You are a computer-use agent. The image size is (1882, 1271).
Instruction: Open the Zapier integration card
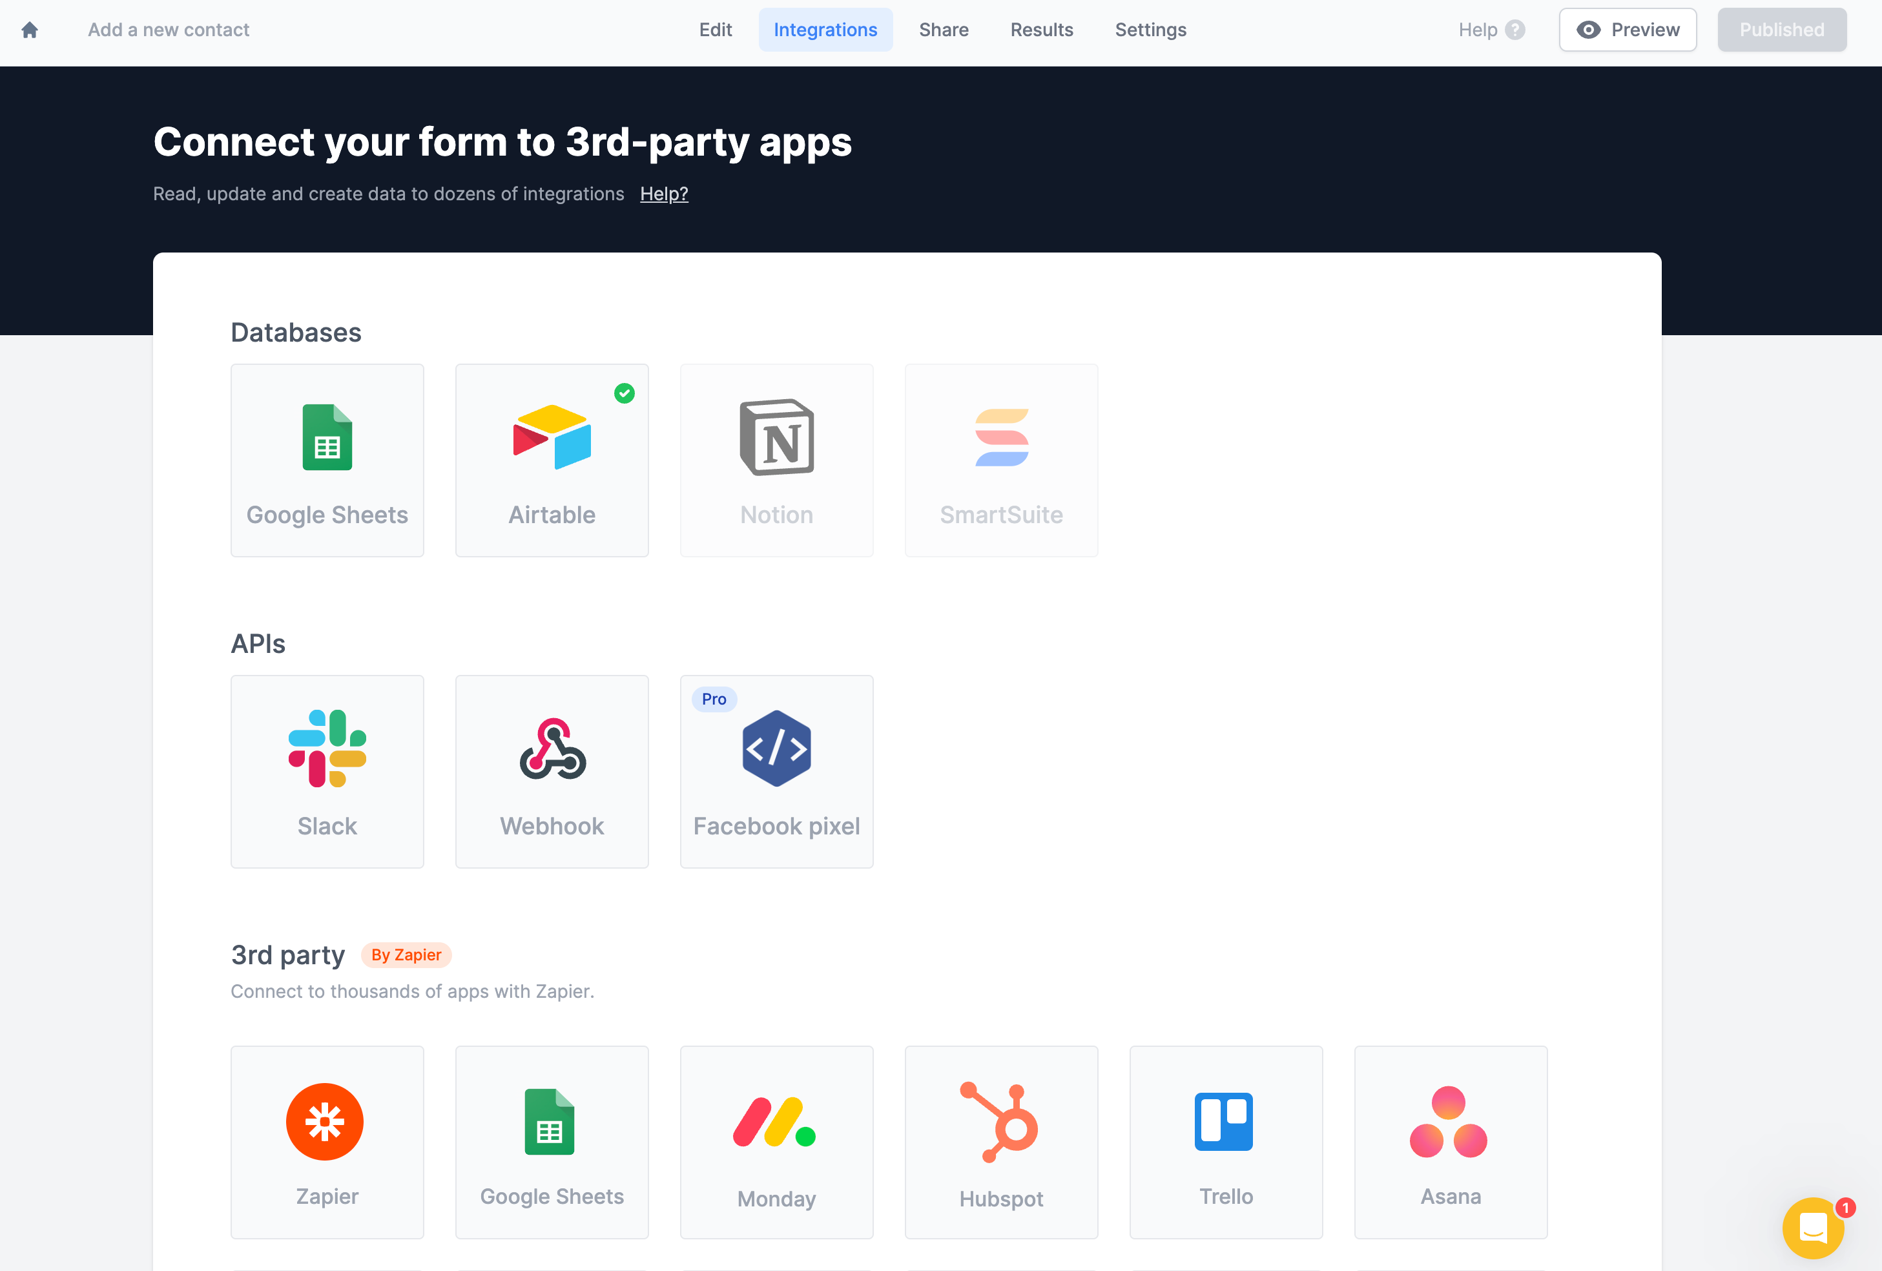click(327, 1142)
